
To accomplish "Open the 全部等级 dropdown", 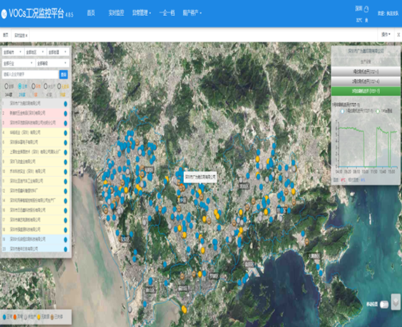I will [53, 63].
